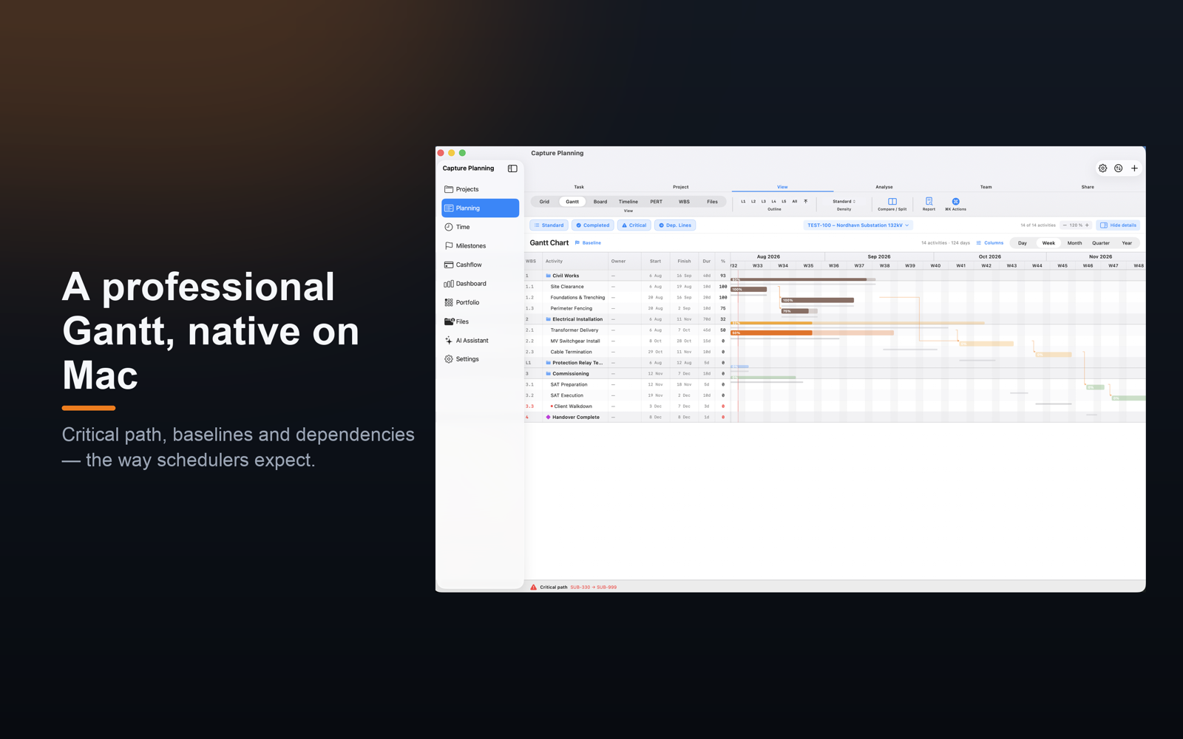This screenshot has width=1183, height=739.
Task: Open the Columns chooser
Action: pos(989,243)
